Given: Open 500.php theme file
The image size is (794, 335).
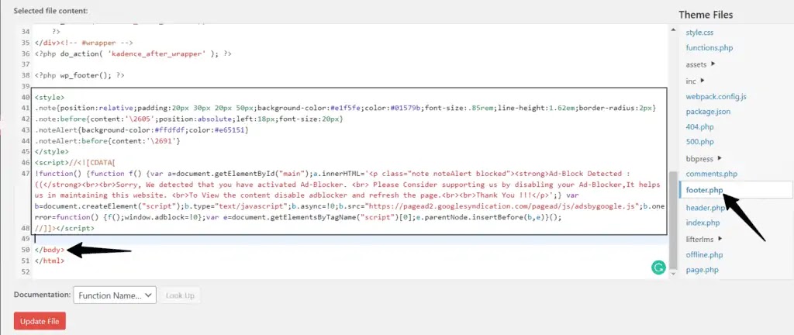Looking at the screenshot, I should point(699,142).
